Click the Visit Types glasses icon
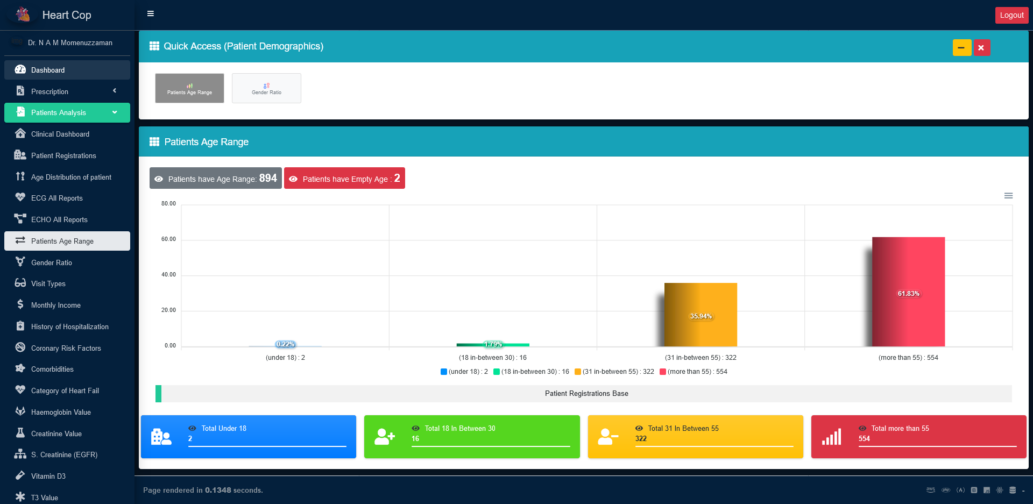The width and height of the screenshot is (1033, 504). (x=20, y=283)
